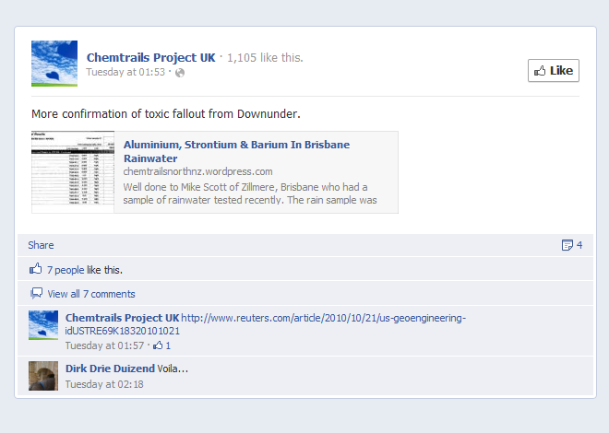
Task: Click speech bubble icon beside View all comments
Action: pos(36,294)
